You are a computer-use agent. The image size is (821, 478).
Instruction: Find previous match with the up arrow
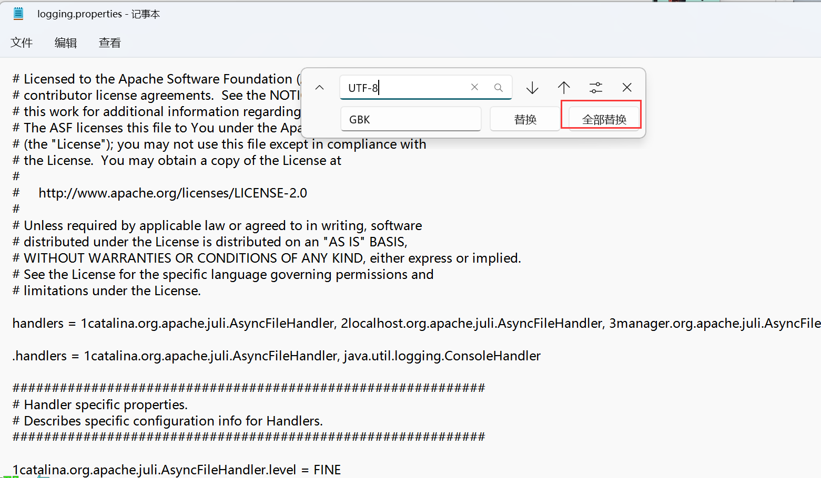564,87
